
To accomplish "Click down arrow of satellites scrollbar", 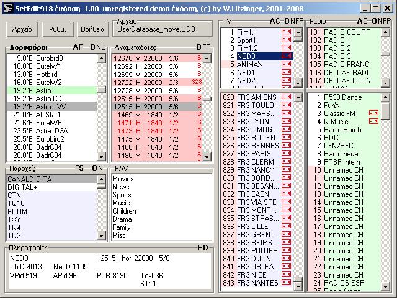I will point(102,157).
